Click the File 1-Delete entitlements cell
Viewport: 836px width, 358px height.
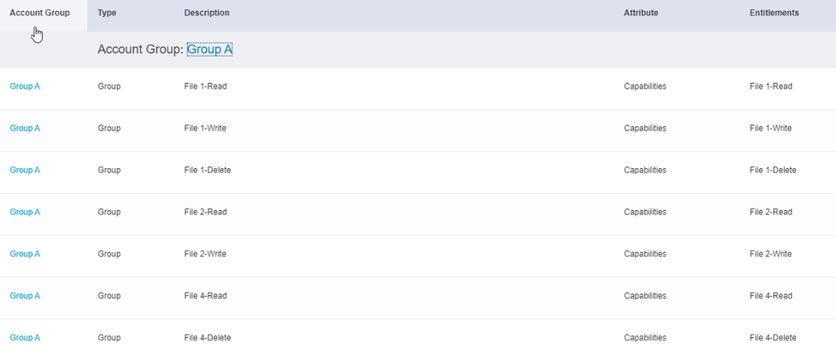(x=772, y=170)
